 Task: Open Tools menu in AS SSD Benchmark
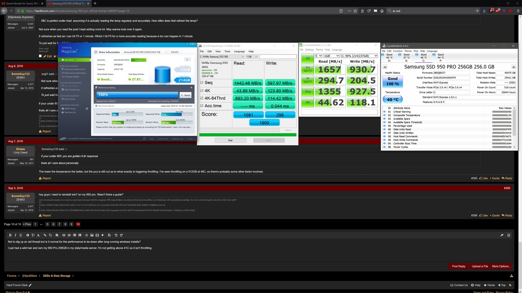coord(227,51)
